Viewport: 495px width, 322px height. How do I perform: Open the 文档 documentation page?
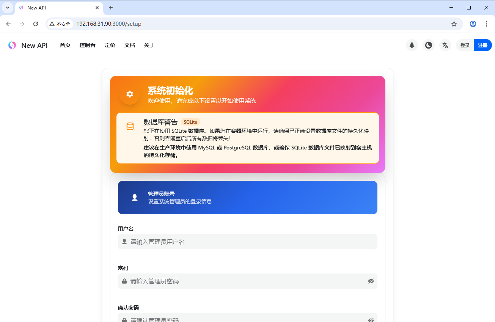coord(129,45)
